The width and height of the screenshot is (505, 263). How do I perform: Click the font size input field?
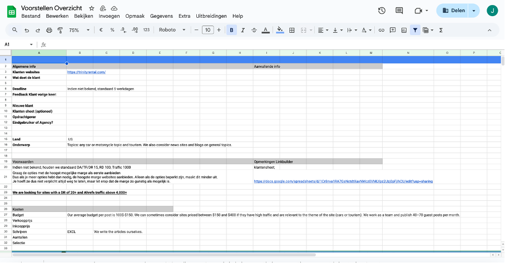pos(207,30)
